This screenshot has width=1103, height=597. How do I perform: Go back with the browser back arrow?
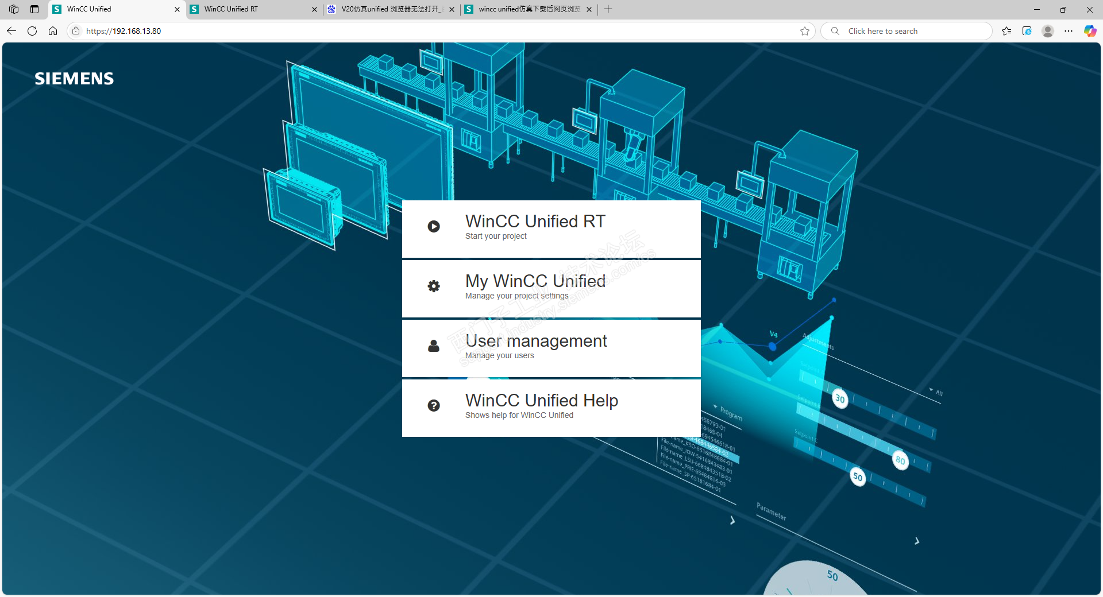(11, 31)
